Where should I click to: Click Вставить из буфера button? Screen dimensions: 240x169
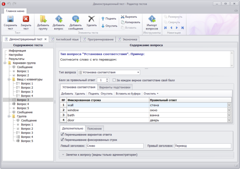click(128, 94)
